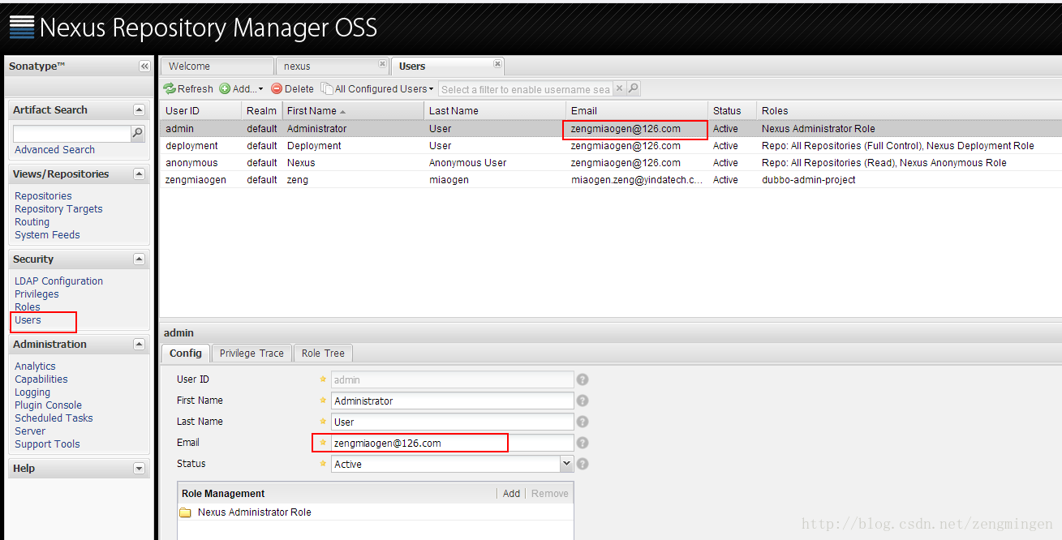Close the Users tab
Image resolution: width=1062 pixels, height=540 pixels.
tap(497, 64)
